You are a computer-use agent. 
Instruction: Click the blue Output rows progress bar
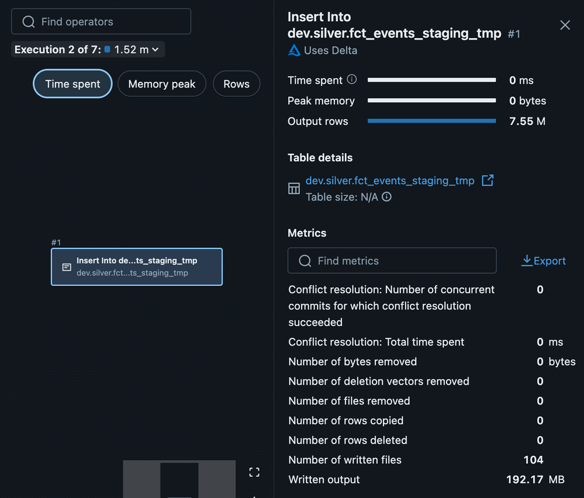click(431, 121)
